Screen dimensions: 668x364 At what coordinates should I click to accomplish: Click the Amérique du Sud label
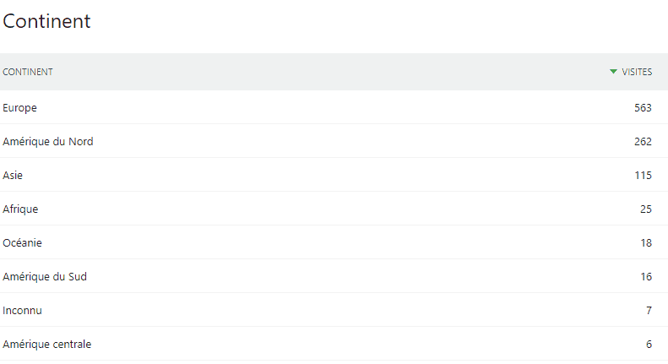pyautogui.click(x=45, y=277)
